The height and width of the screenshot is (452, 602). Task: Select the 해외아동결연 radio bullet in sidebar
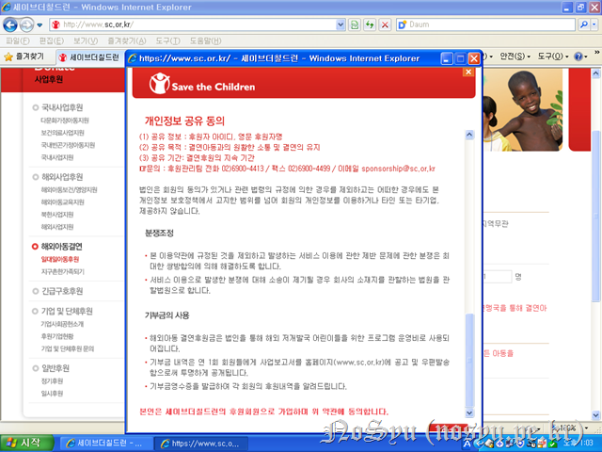36,247
